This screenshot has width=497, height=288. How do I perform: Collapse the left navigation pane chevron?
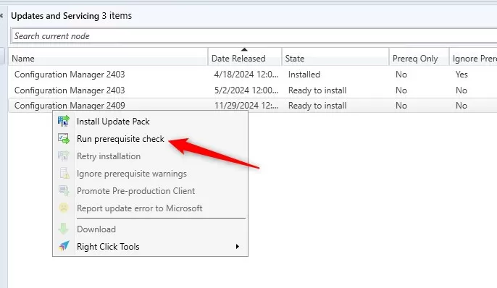[1, 15]
